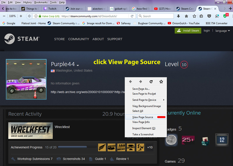
Task: Open the silver coin badge
Action: (171, 140)
